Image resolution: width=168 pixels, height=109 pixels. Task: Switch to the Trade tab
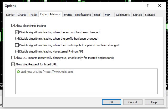click(x=33, y=15)
